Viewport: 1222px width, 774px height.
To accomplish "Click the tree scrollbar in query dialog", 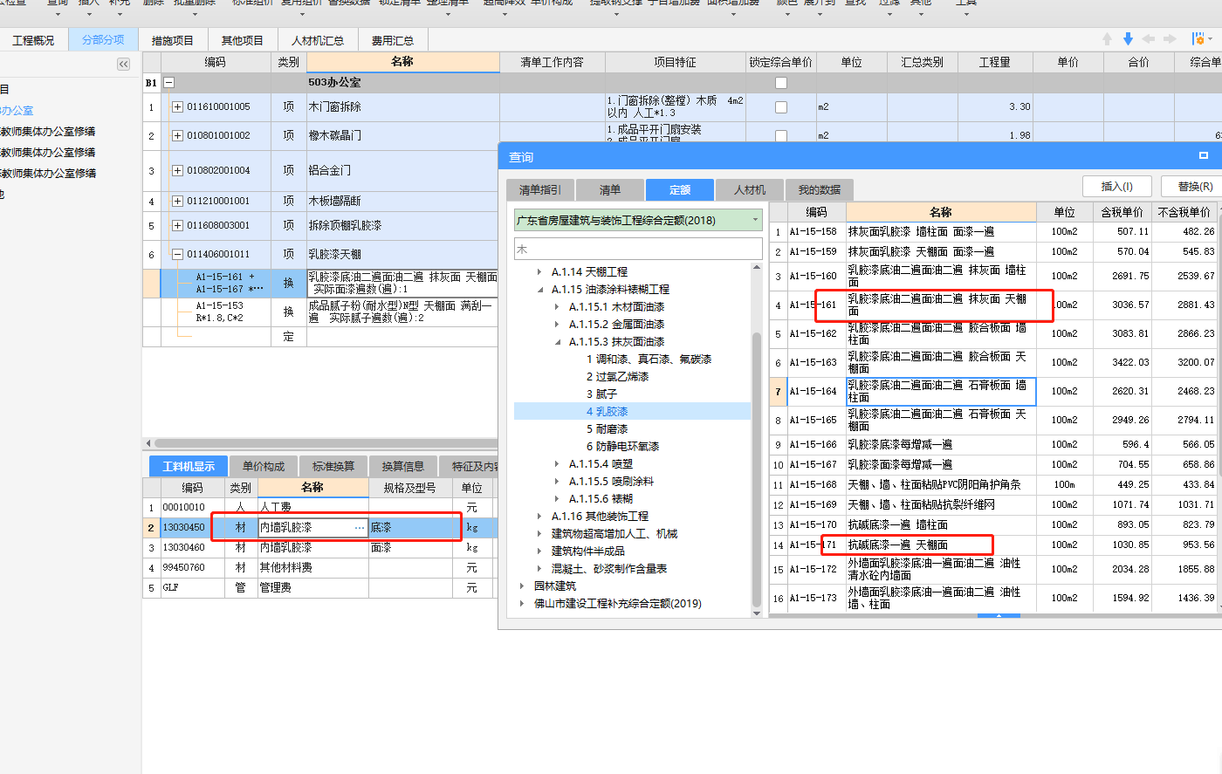I will click(756, 471).
